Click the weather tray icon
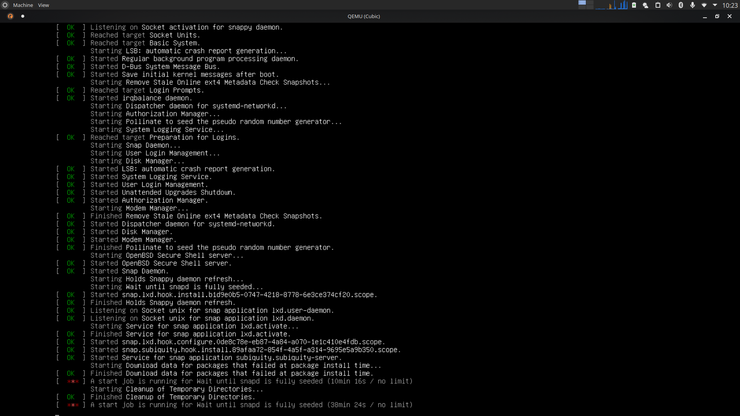 [x=645, y=5]
